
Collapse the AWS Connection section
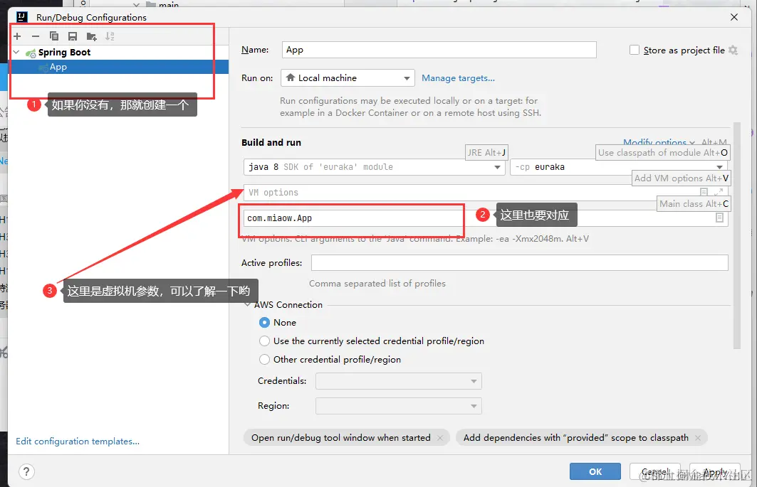(x=247, y=305)
